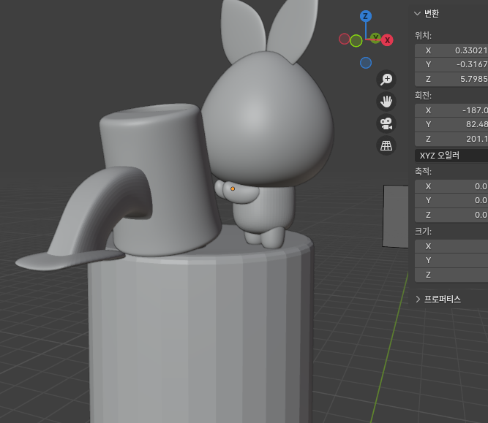The height and width of the screenshot is (423, 488).
Task: Switch perspective/orthographic grid icon
Action: [386, 145]
